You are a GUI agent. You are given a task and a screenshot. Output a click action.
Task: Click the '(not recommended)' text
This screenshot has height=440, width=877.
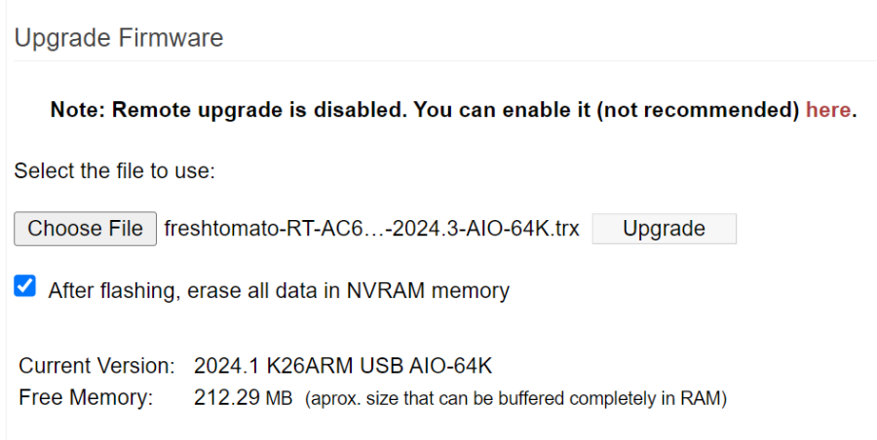pyautogui.click(x=698, y=110)
